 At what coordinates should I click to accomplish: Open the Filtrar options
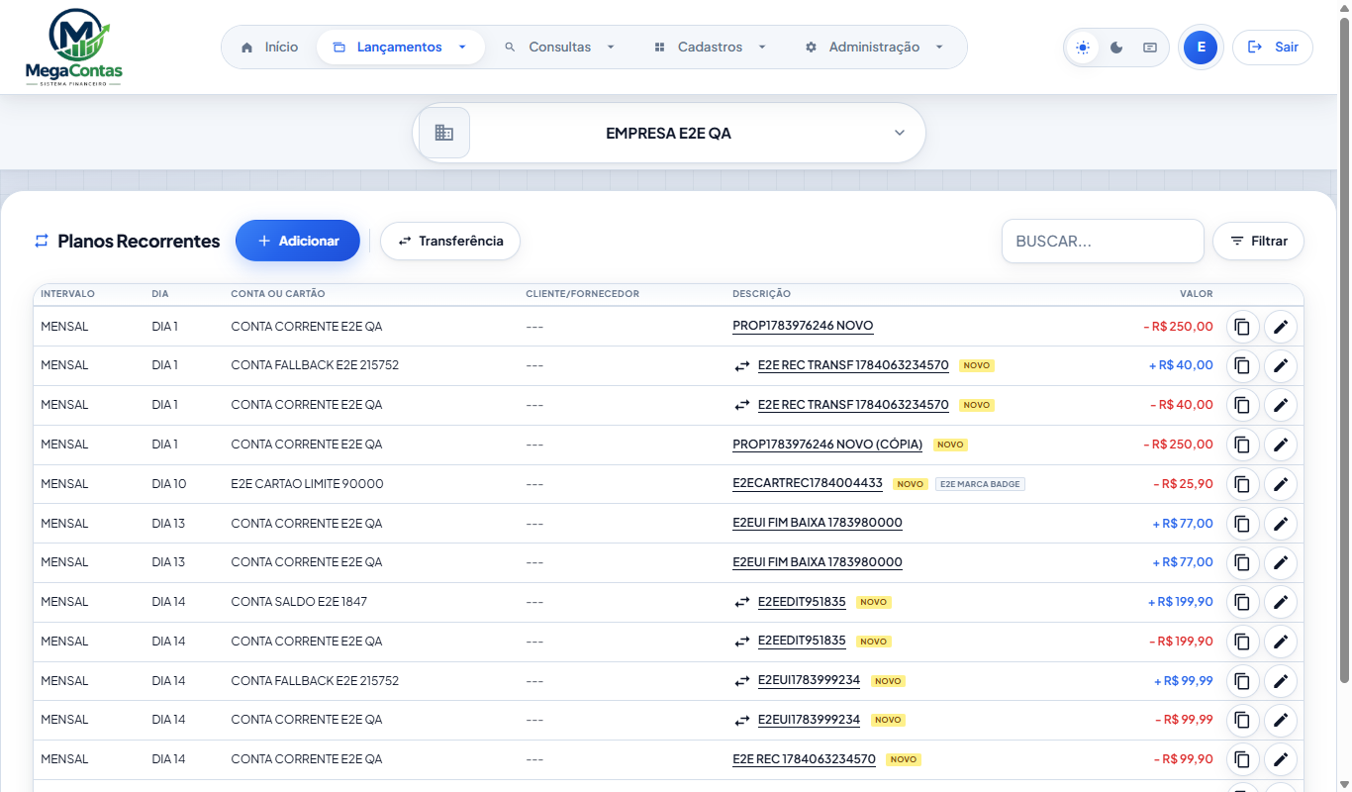click(1258, 241)
